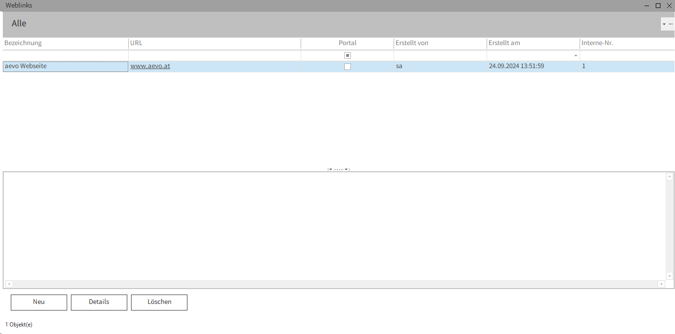Click the horizontal scrollbar right arrow
This screenshot has width=675, height=334.
(662, 284)
